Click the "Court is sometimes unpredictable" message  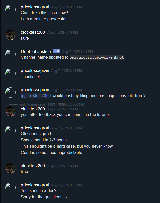(x=51, y=153)
